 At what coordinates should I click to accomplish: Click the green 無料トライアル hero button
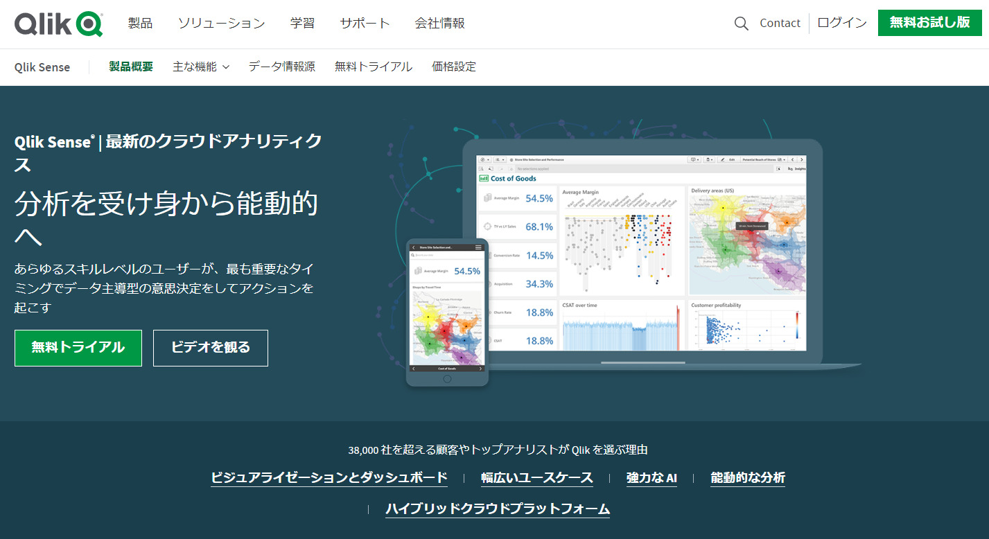78,348
